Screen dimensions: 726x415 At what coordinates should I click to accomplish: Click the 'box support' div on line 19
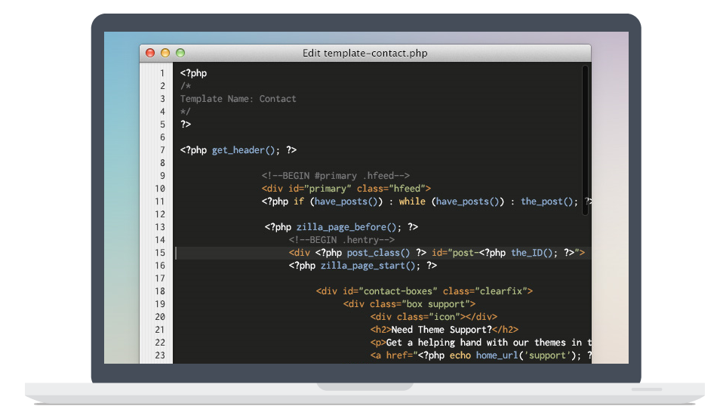409,304
